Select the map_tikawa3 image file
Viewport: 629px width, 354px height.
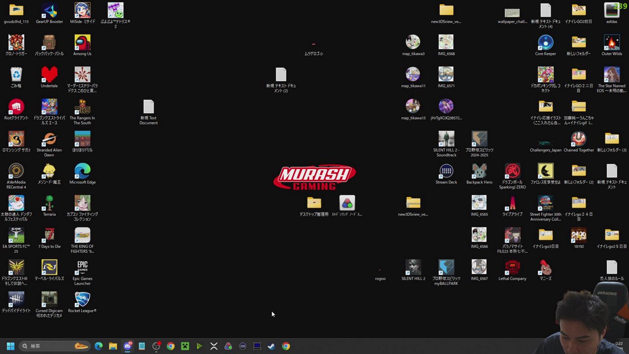tap(413, 43)
